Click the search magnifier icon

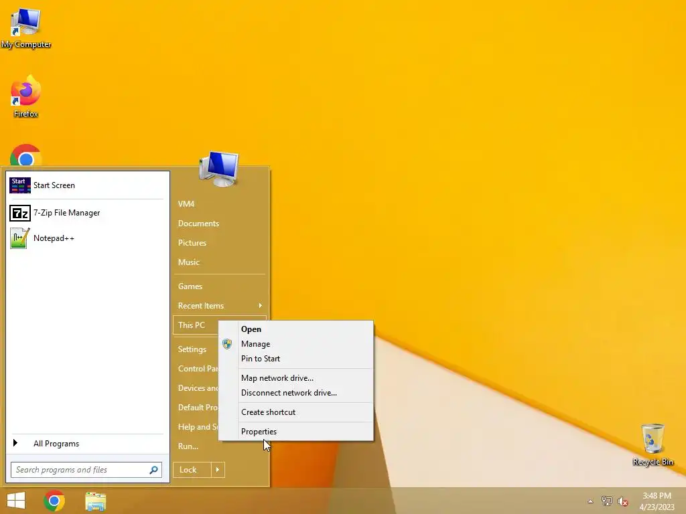(153, 470)
